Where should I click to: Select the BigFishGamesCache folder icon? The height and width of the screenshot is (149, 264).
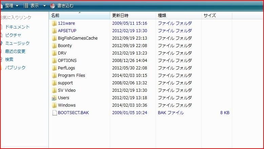[x=54, y=38]
